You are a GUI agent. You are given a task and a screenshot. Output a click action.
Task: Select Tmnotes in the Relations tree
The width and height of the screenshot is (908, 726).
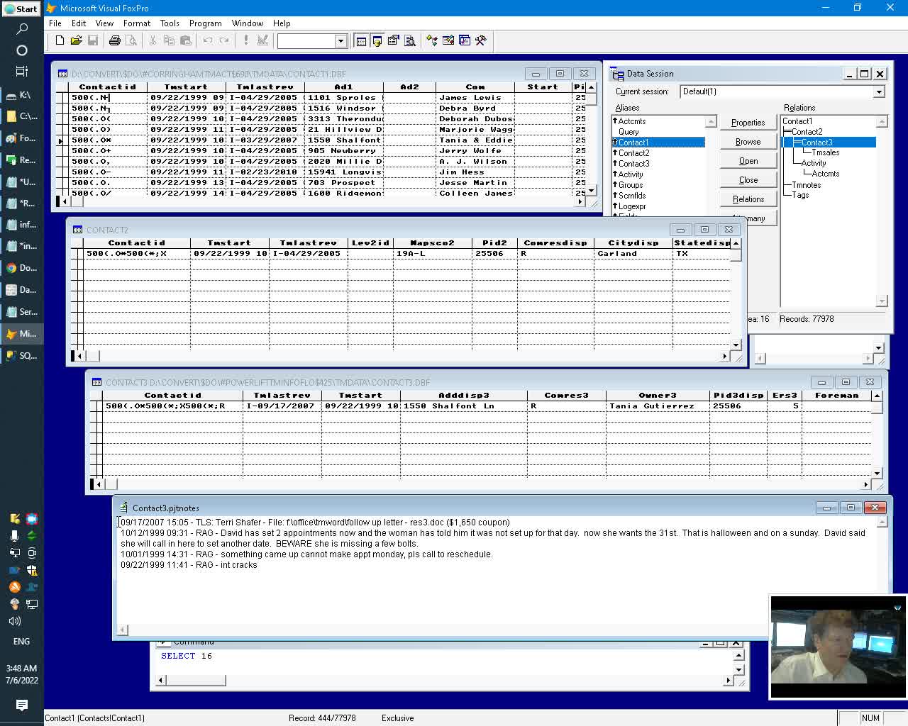[806, 185]
